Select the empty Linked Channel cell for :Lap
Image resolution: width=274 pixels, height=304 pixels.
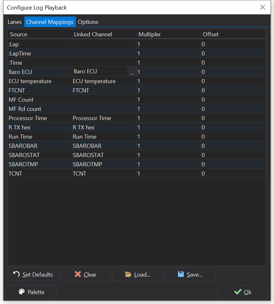(x=104, y=44)
